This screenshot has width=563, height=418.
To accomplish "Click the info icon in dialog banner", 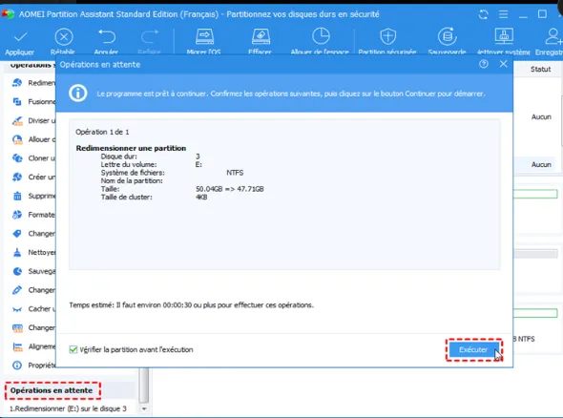I will pyautogui.click(x=78, y=94).
